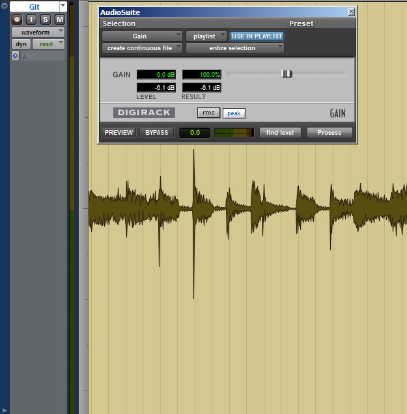Arm the Git track record button
This screenshot has width=407, height=414.
pos(17,20)
